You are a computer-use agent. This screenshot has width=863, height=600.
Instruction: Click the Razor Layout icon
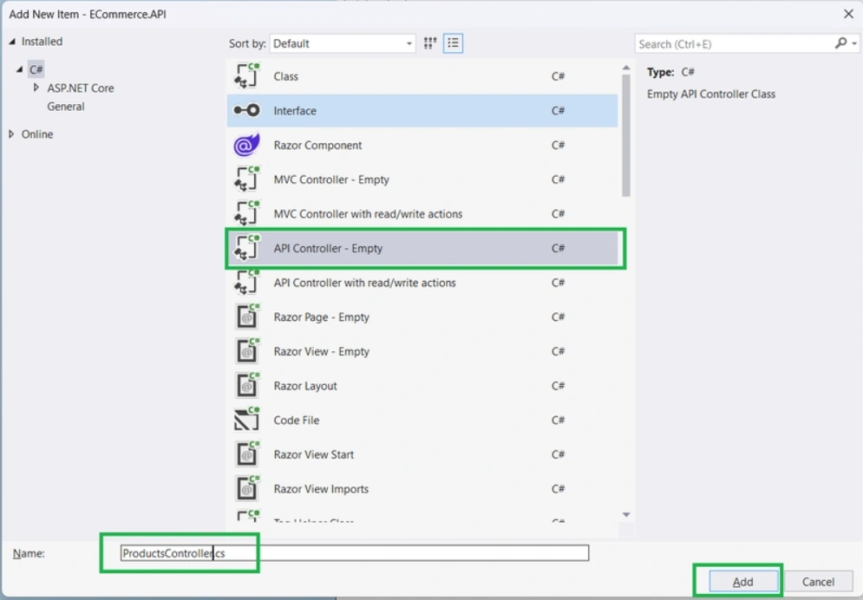pyautogui.click(x=246, y=386)
